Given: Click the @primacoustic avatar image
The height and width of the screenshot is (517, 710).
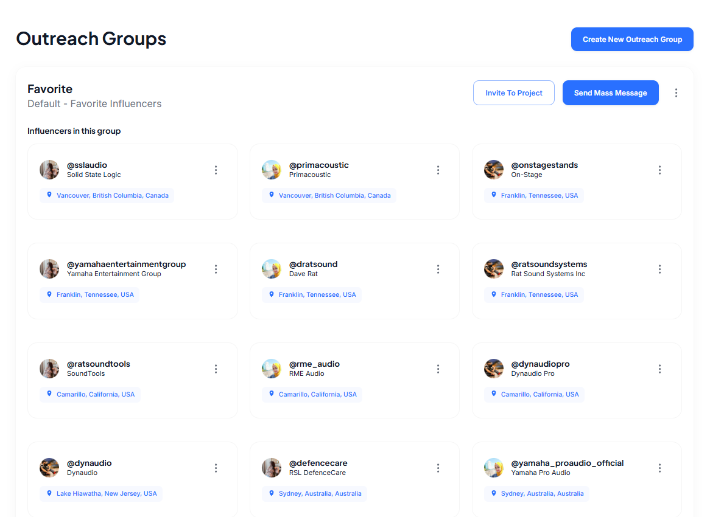Looking at the screenshot, I should click(272, 170).
